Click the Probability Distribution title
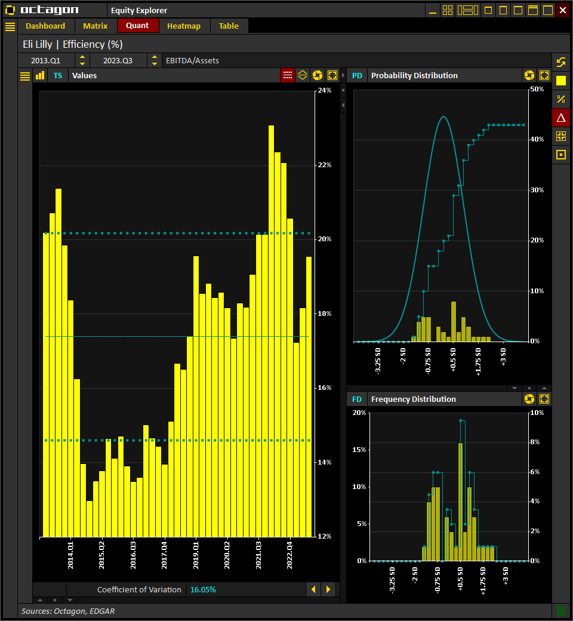The image size is (573, 621). [414, 76]
